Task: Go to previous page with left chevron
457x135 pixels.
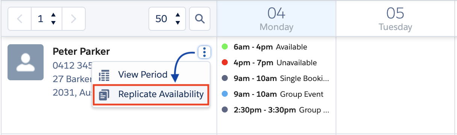Action: click(20, 18)
